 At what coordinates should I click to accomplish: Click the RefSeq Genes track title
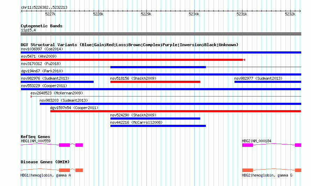[x=35, y=137]
